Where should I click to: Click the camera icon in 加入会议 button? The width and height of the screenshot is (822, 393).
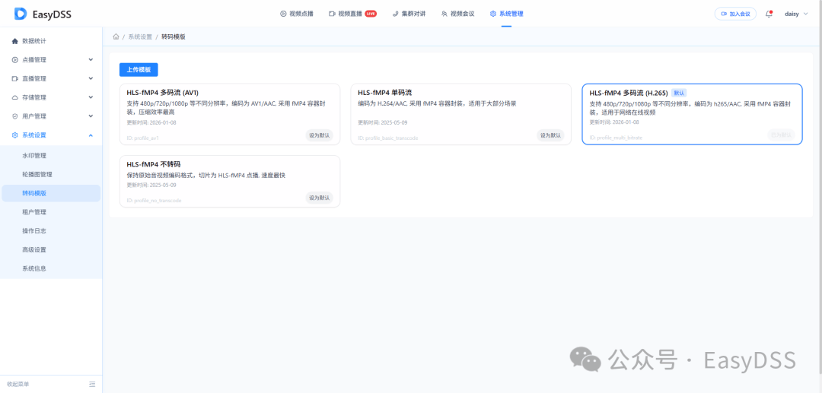click(x=724, y=14)
